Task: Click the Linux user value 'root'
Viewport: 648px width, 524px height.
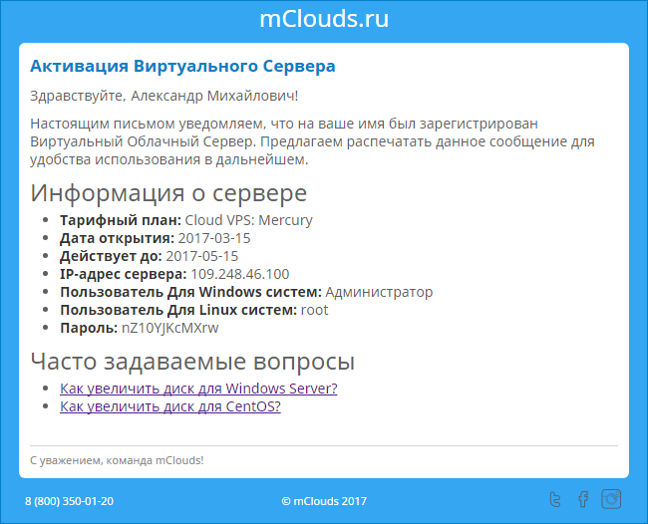Action: [x=314, y=310]
